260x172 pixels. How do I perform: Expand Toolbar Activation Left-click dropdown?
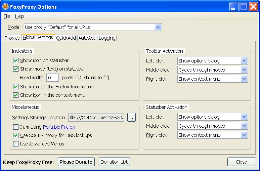pos(213,61)
